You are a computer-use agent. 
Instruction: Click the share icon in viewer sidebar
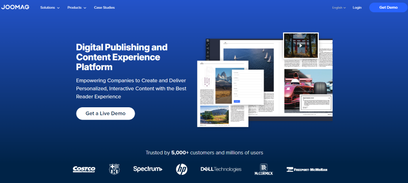(208, 48)
